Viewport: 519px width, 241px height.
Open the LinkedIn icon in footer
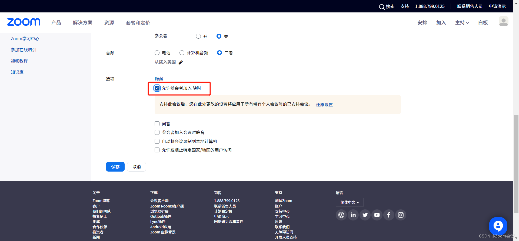(x=353, y=215)
